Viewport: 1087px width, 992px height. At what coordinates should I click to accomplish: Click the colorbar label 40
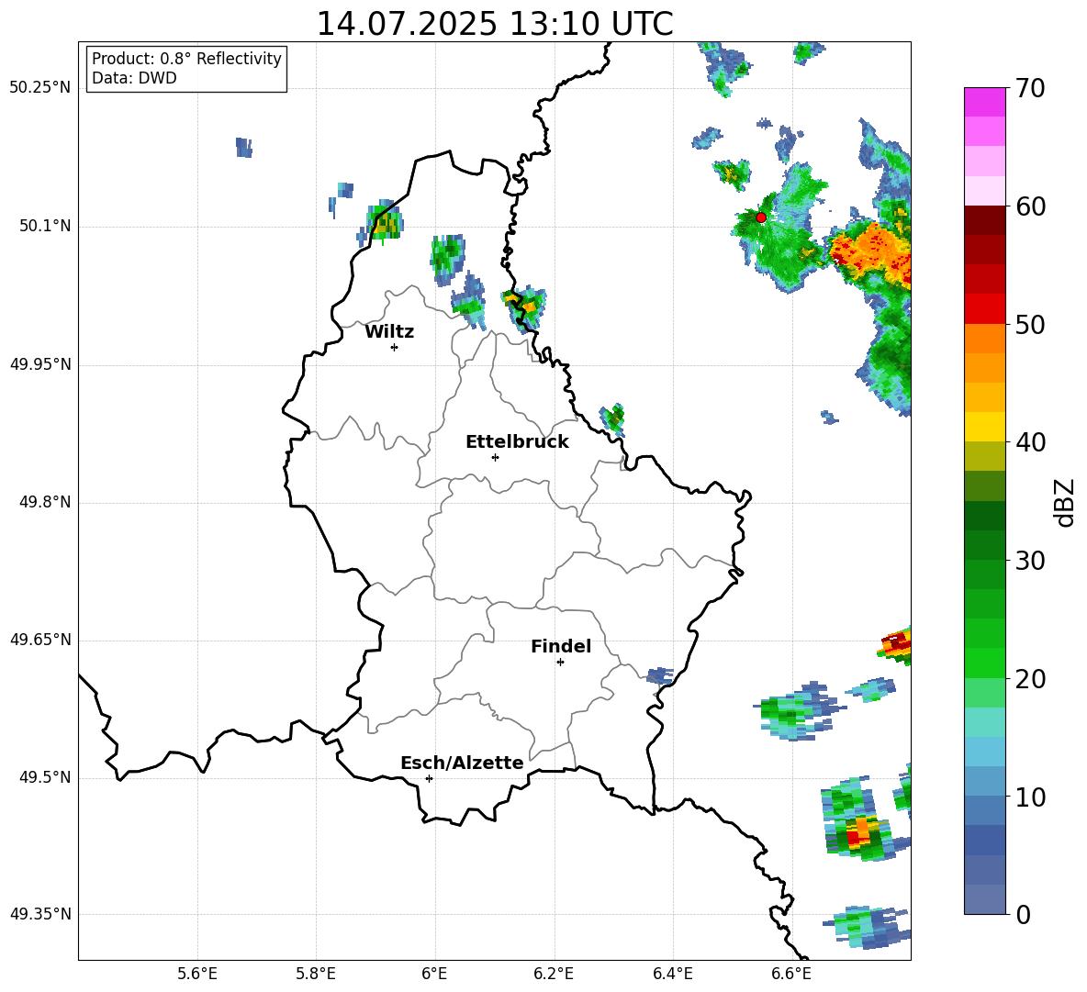pos(1030,442)
